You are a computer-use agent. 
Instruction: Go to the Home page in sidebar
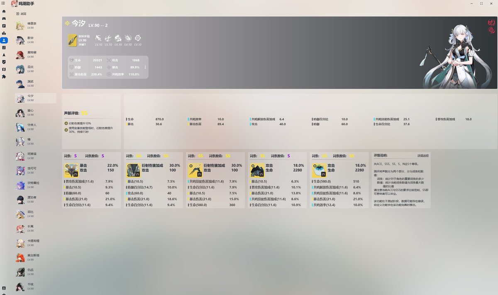click(x=4, y=11)
